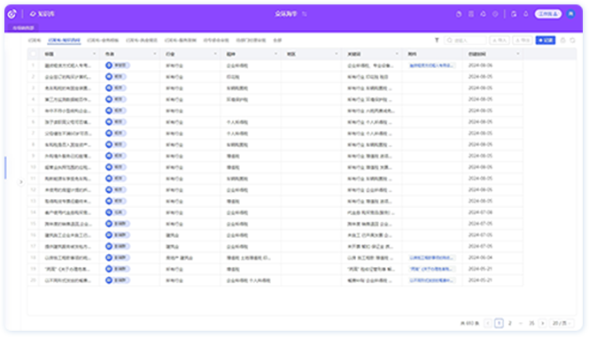Viewport: 589px width, 337px height.
Task: Open the funnel filter icon above the table
Action: pos(437,40)
